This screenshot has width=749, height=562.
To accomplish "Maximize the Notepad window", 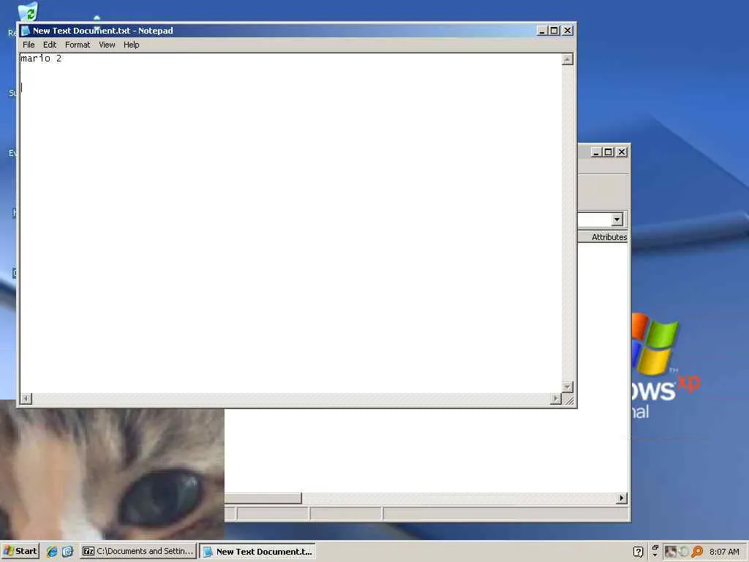I will 554,31.
